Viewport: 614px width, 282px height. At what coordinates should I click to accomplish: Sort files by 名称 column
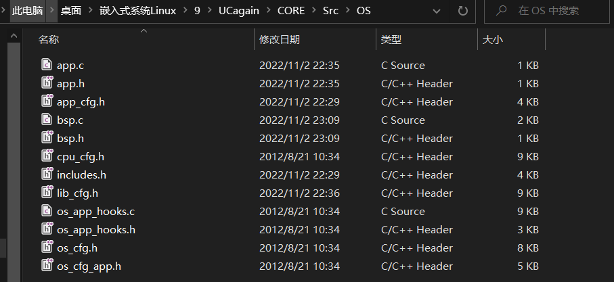[49, 40]
